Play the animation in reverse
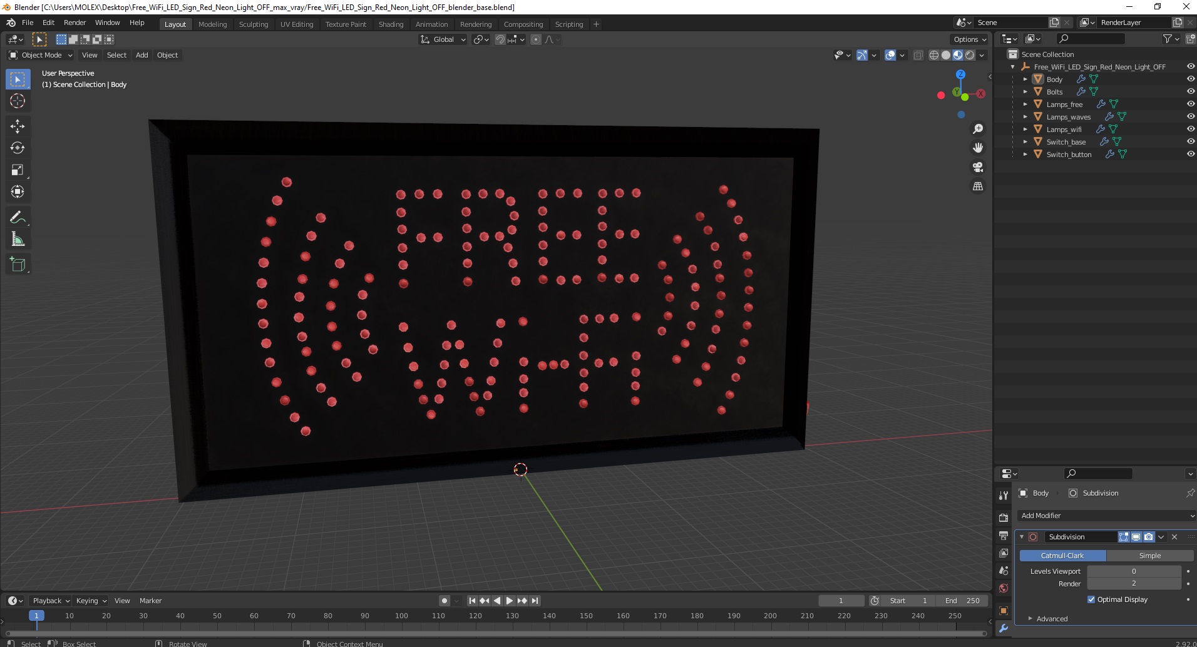 (x=497, y=601)
